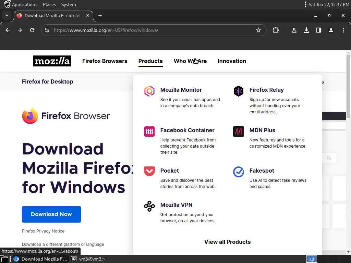This screenshot has height=263, width=351.
Task: Open the Firefox Relay heading link
Action: (266, 90)
